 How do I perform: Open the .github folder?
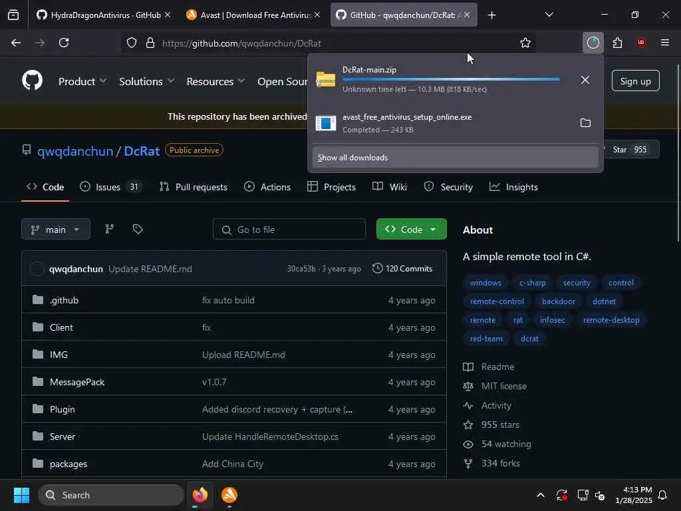64,300
